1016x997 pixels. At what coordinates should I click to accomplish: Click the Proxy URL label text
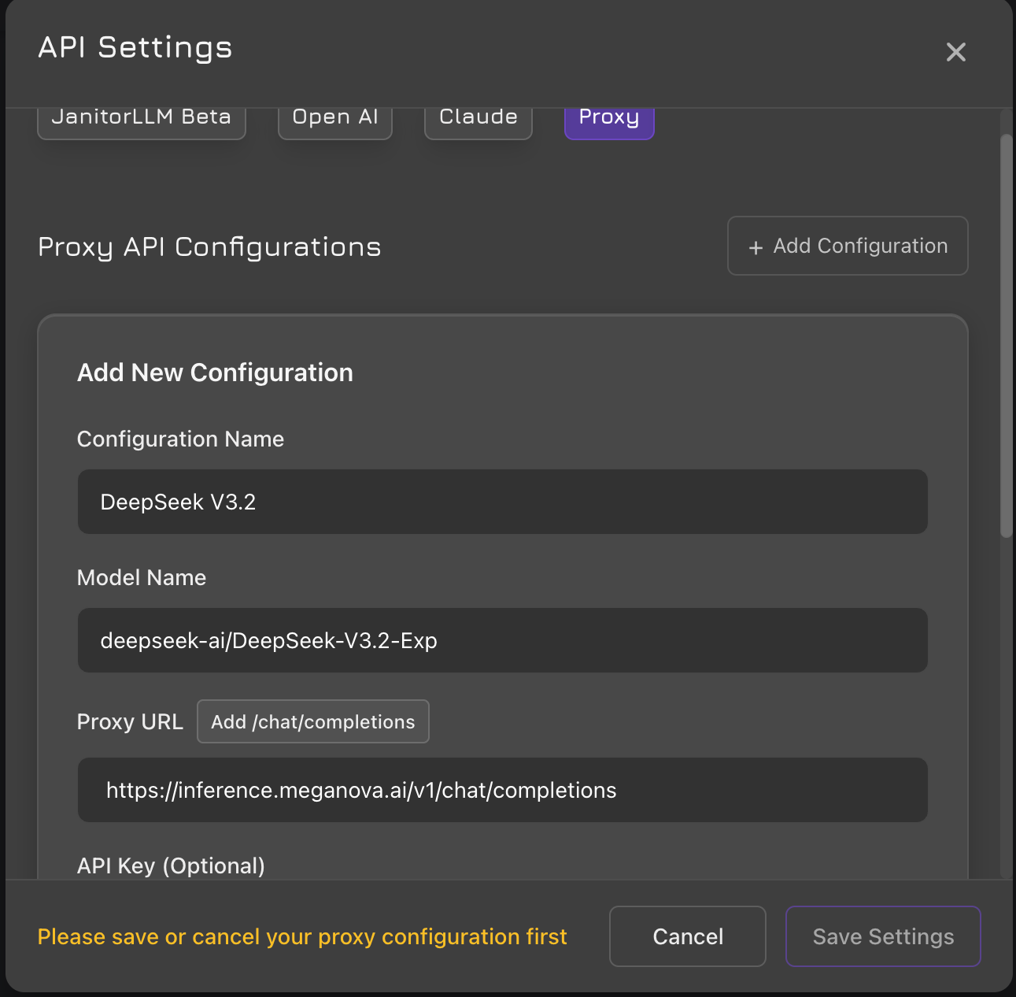click(130, 721)
